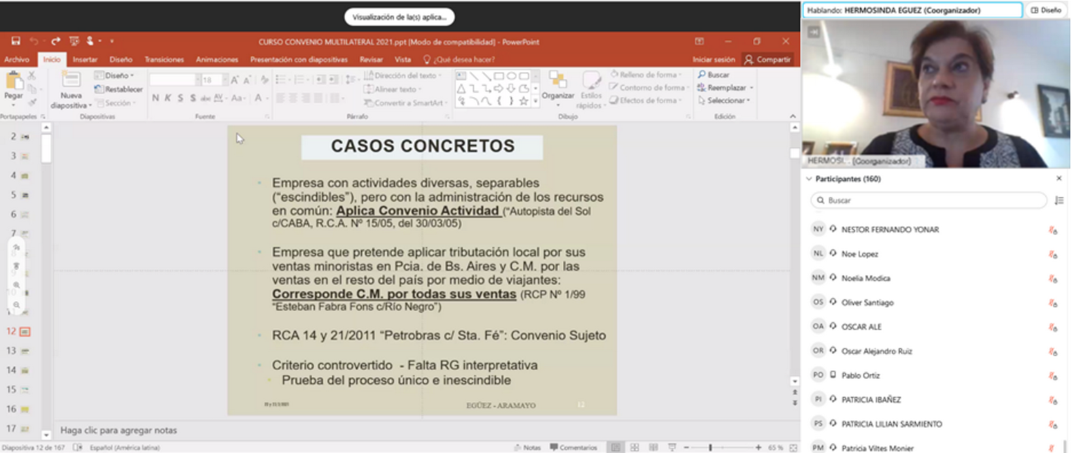The image size is (1072, 453).
Task: Close the Participantes panel
Action: click(1059, 178)
